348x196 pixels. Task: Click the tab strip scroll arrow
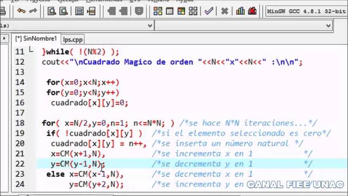point(4,39)
